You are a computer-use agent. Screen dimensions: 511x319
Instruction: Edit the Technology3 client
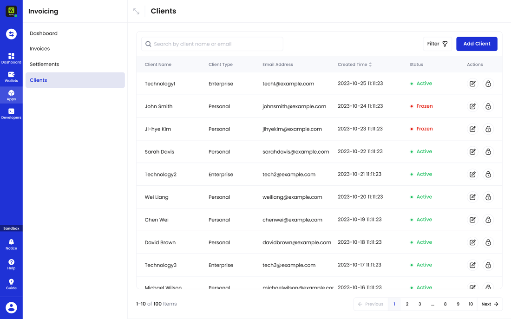tap(472, 265)
